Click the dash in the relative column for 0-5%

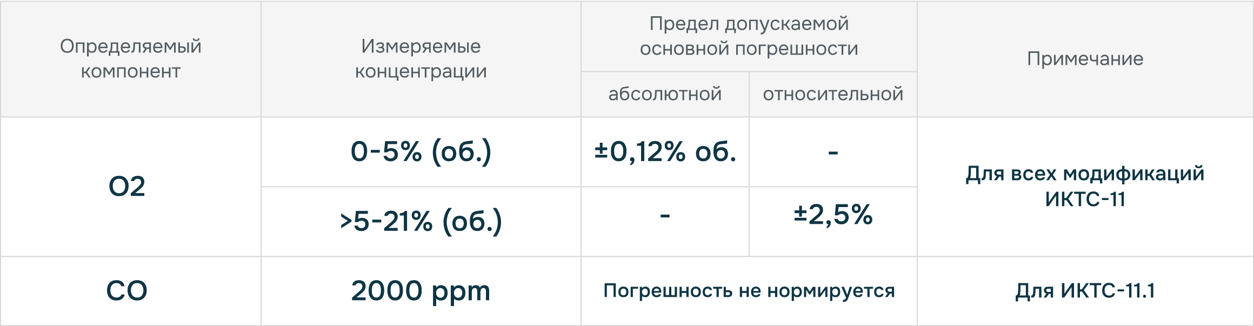pos(833,154)
